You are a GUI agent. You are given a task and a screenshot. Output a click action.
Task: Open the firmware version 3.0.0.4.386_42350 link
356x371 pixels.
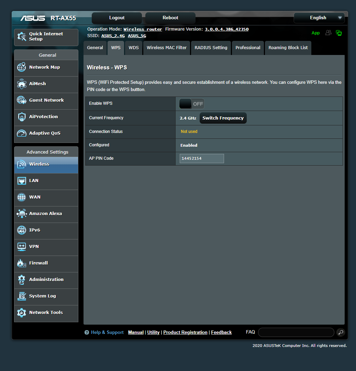226,29
